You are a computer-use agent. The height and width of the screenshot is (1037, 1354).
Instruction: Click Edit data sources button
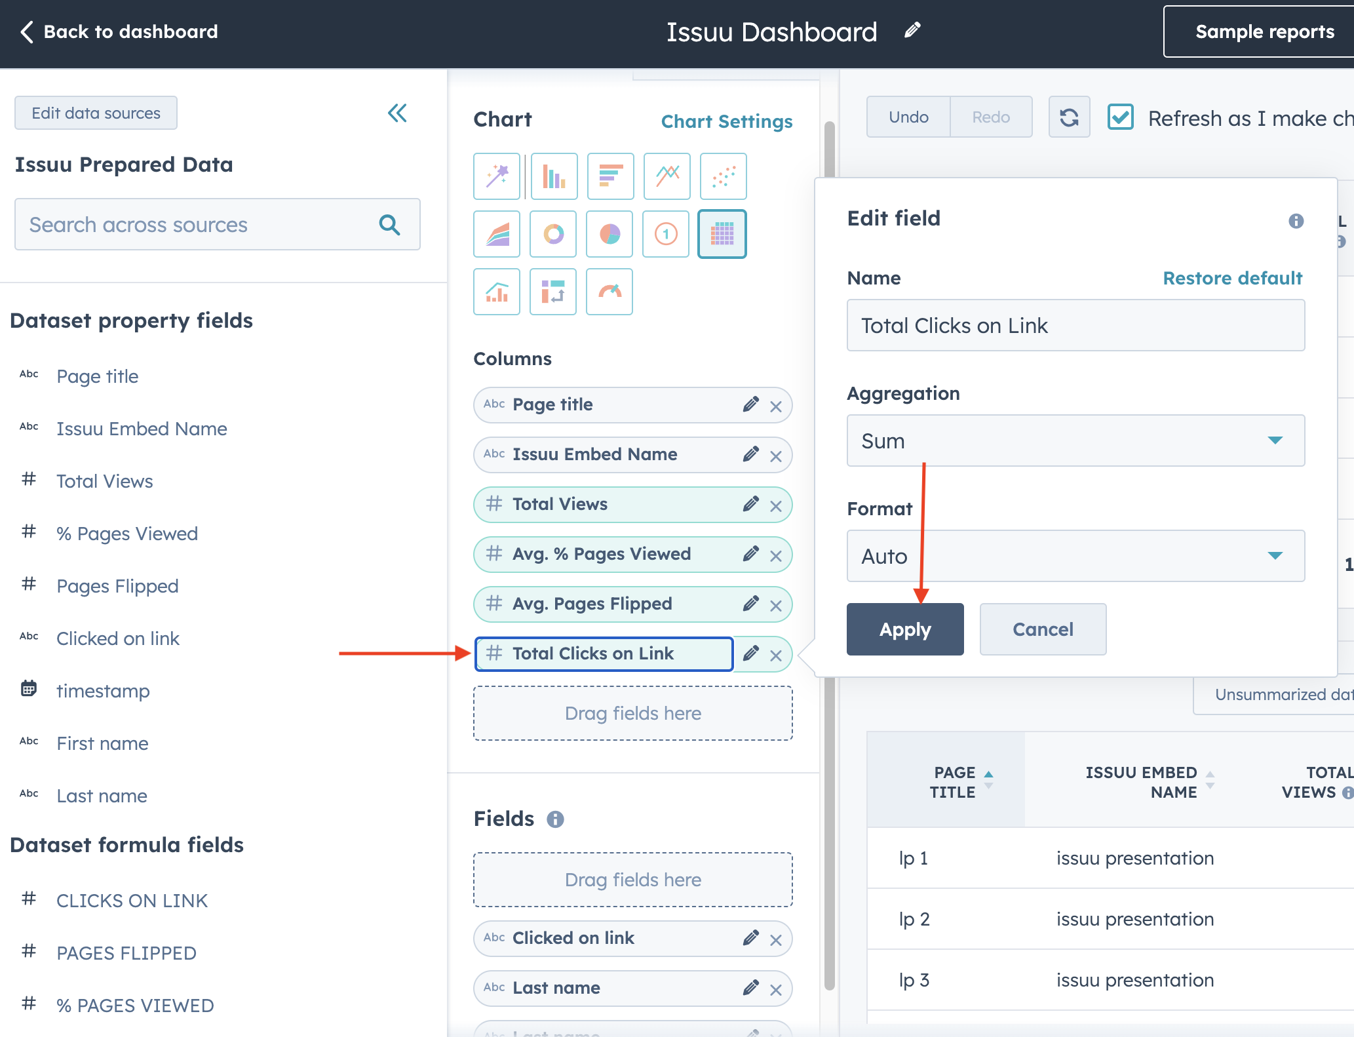[x=96, y=113]
